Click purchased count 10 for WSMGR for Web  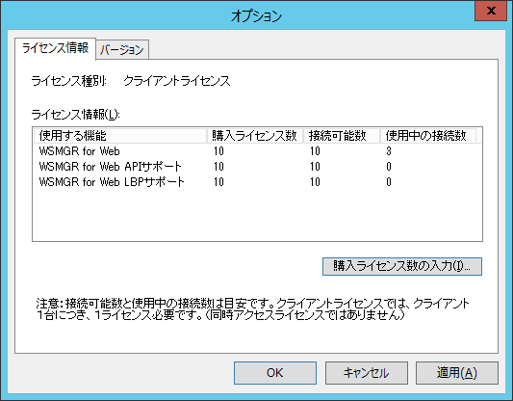point(218,151)
